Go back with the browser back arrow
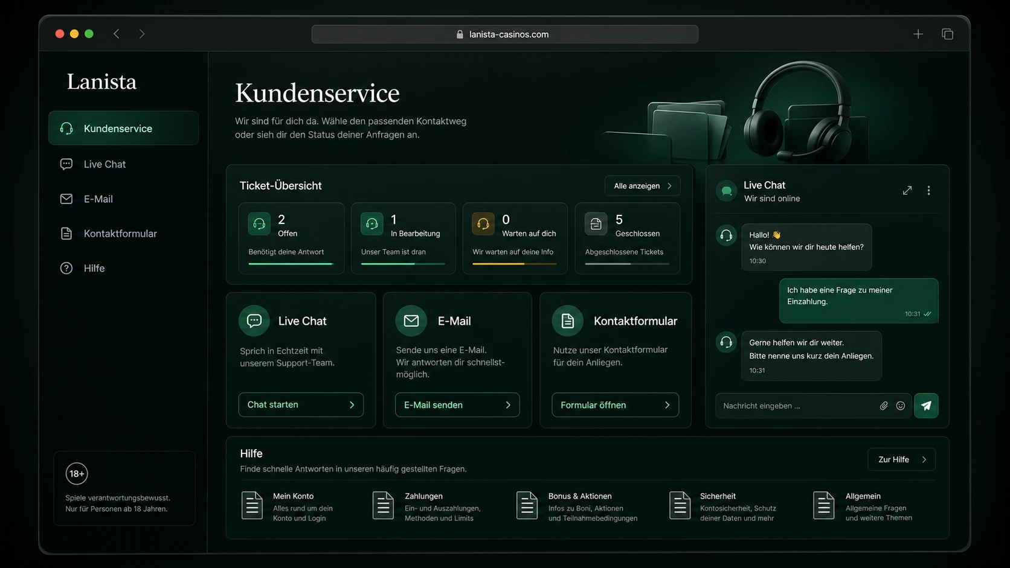The width and height of the screenshot is (1010, 568). (x=117, y=34)
